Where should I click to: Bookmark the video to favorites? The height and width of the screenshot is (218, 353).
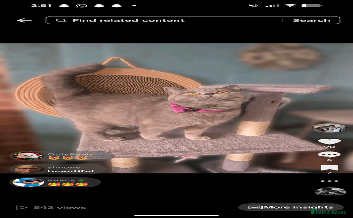click(329, 167)
